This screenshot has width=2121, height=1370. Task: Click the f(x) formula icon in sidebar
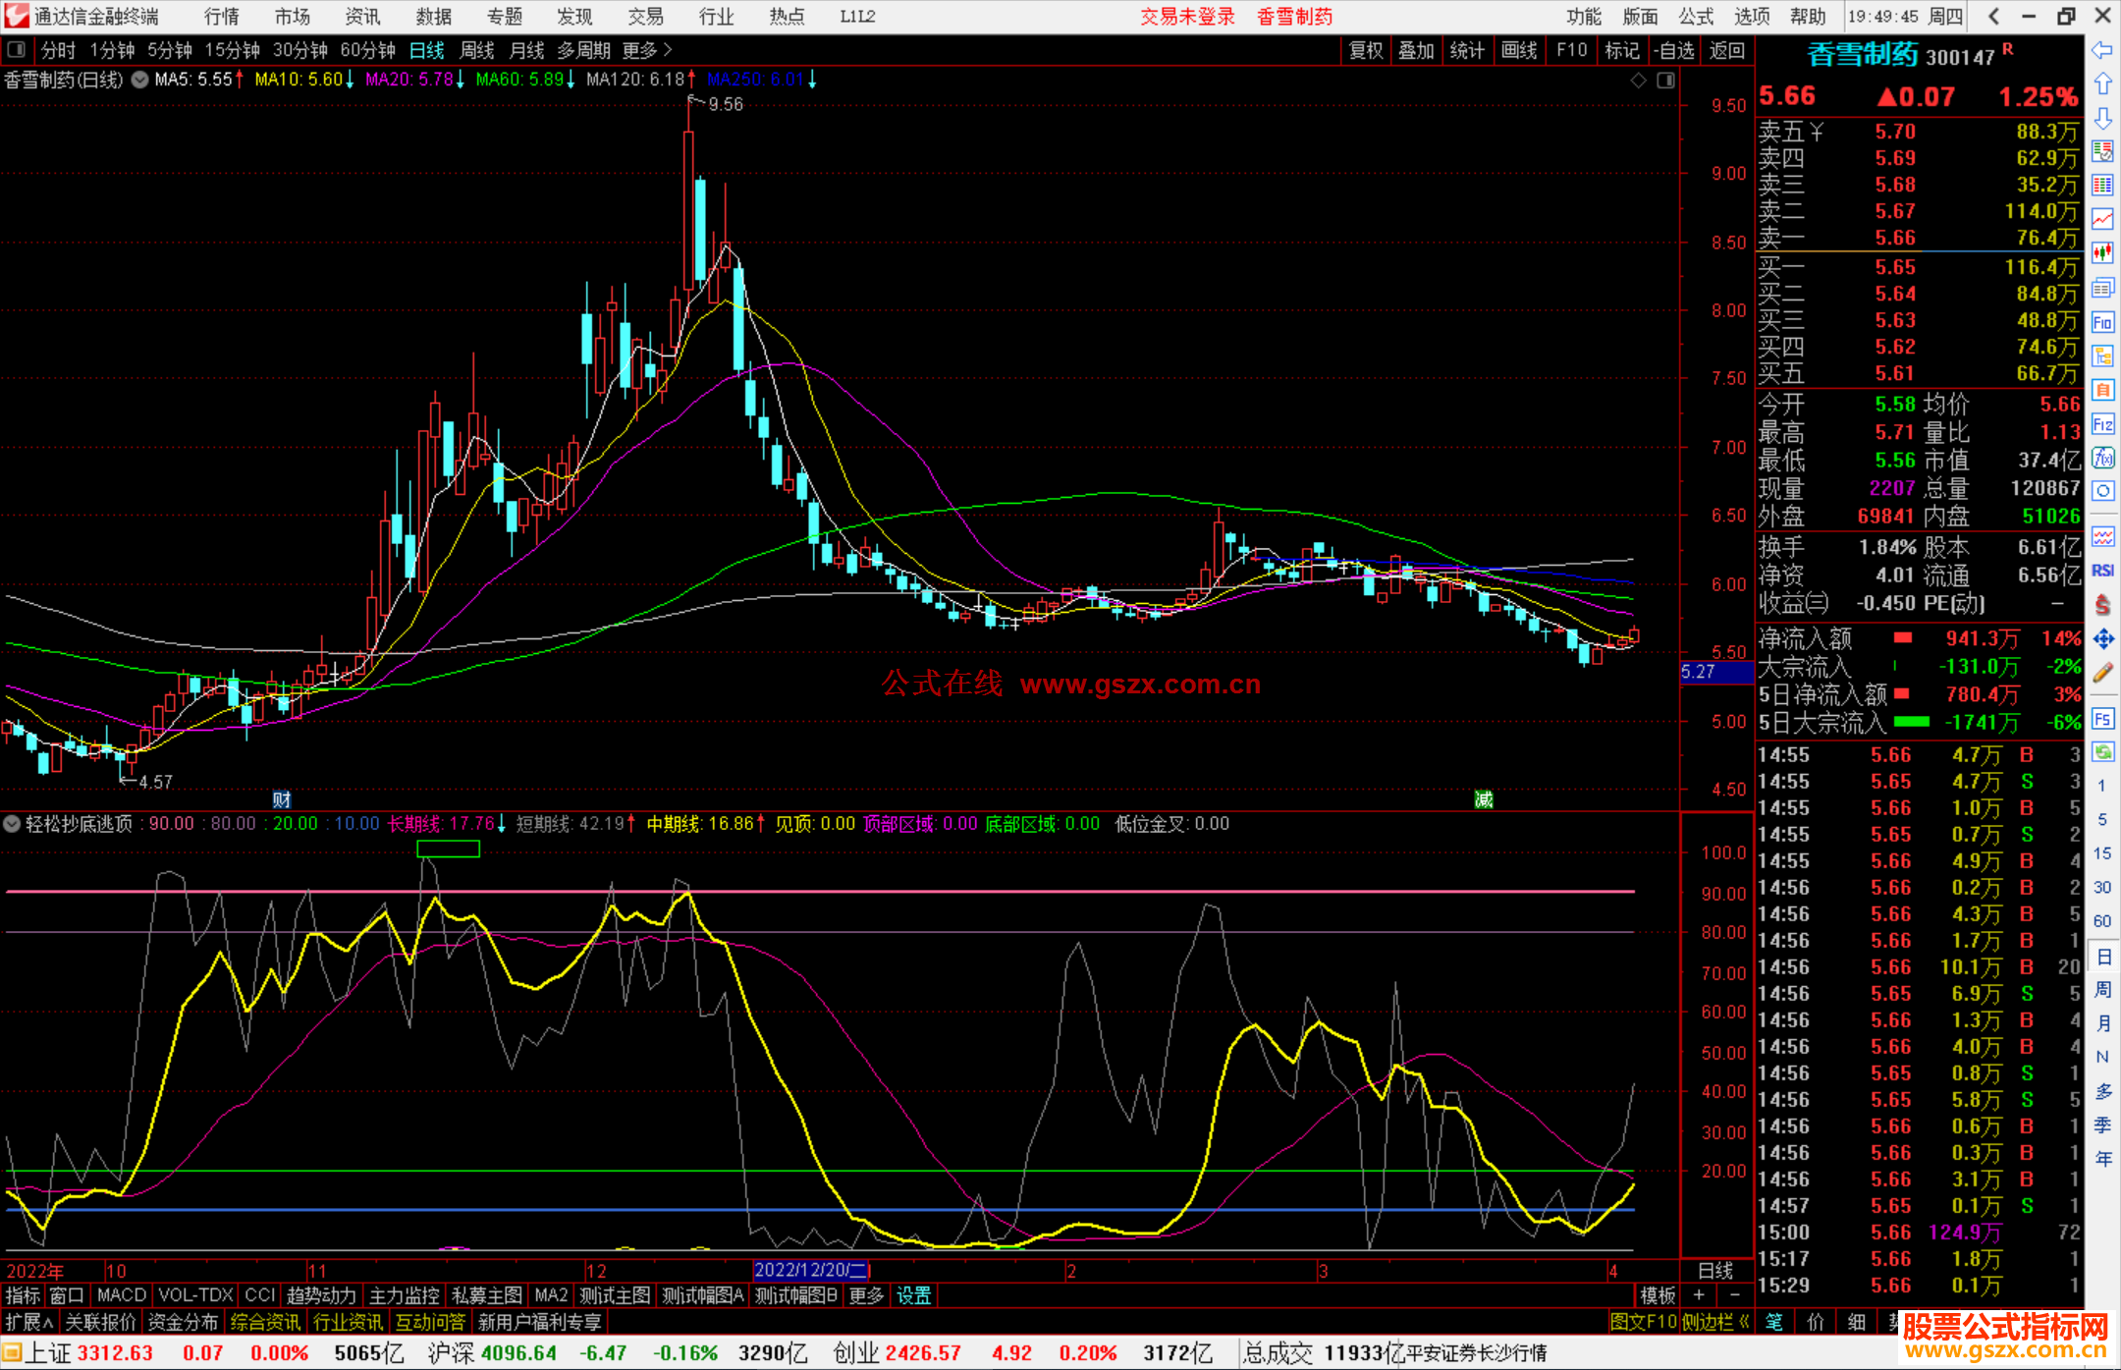click(2102, 458)
